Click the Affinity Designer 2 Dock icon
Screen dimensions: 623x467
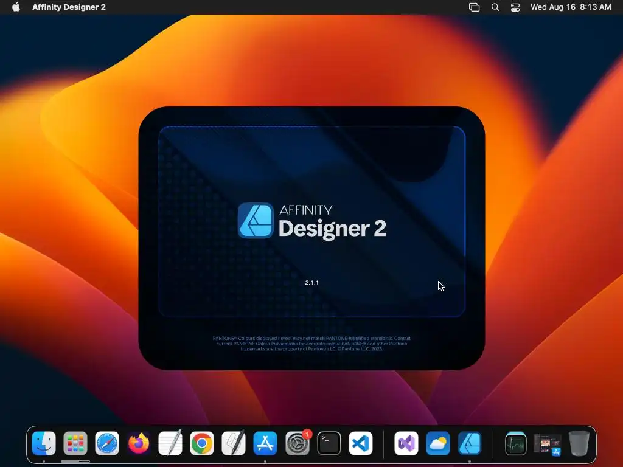point(470,443)
